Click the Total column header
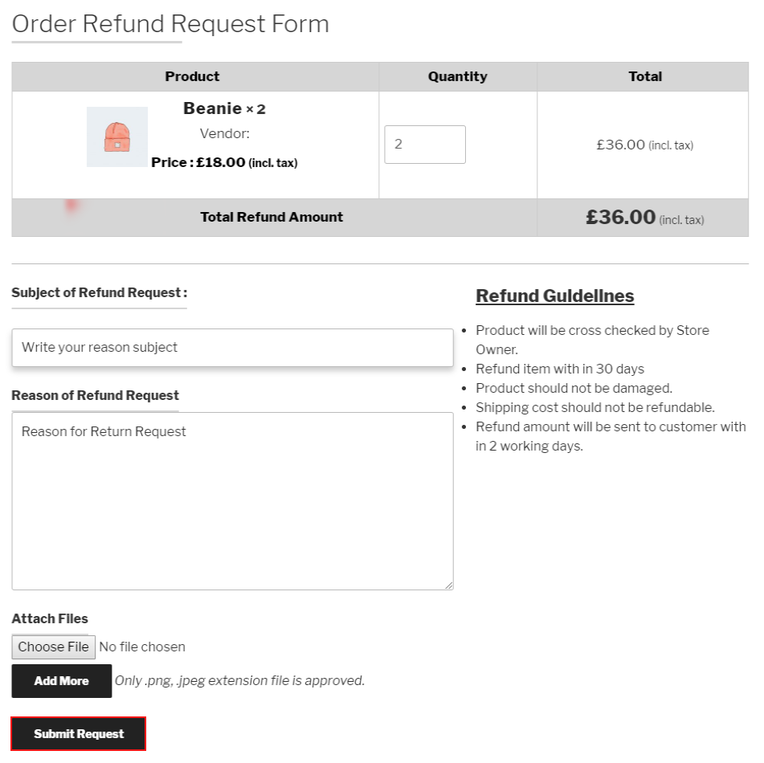This screenshot has height=763, width=764. [x=645, y=76]
